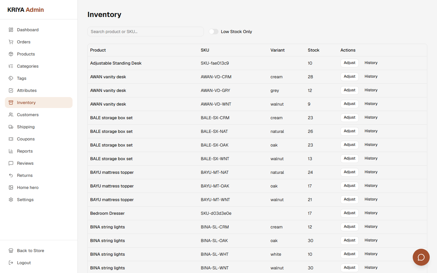Click the Returns arrow icon
Image resolution: width=437 pixels, height=273 pixels.
11,175
